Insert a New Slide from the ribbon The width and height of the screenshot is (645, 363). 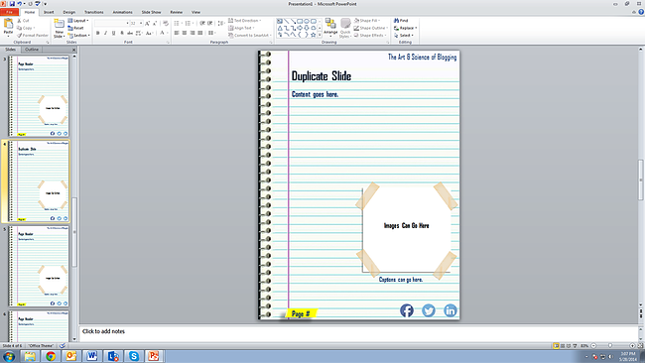click(60, 28)
